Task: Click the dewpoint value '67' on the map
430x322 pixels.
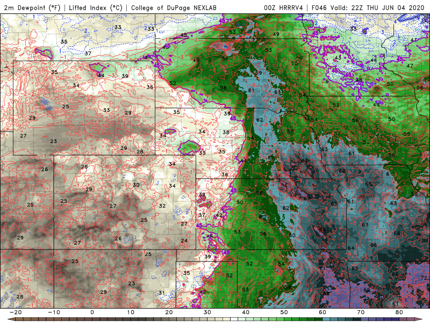Action: (x=306, y=198)
